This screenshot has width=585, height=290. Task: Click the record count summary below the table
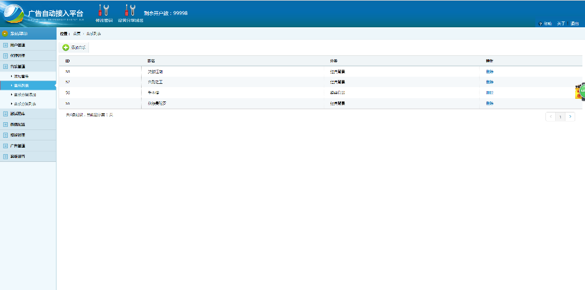coord(90,115)
